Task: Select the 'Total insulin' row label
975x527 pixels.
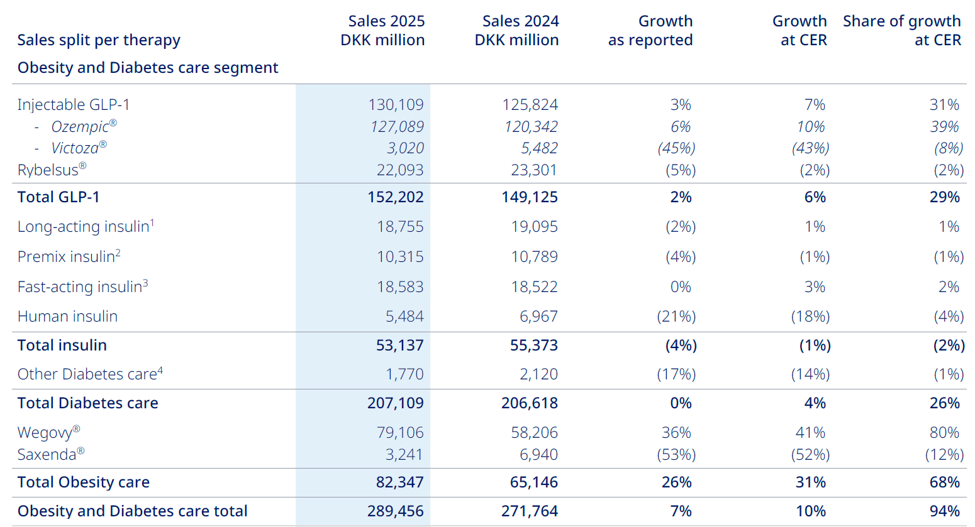Action: (62, 345)
